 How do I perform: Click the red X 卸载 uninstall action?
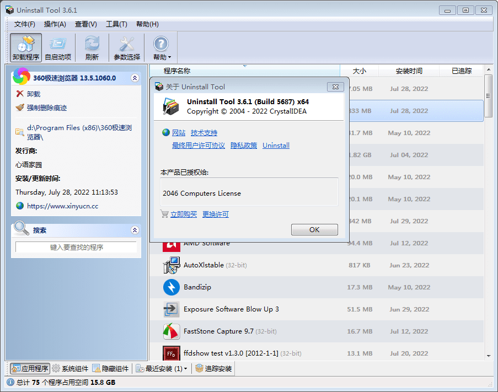(28, 94)
